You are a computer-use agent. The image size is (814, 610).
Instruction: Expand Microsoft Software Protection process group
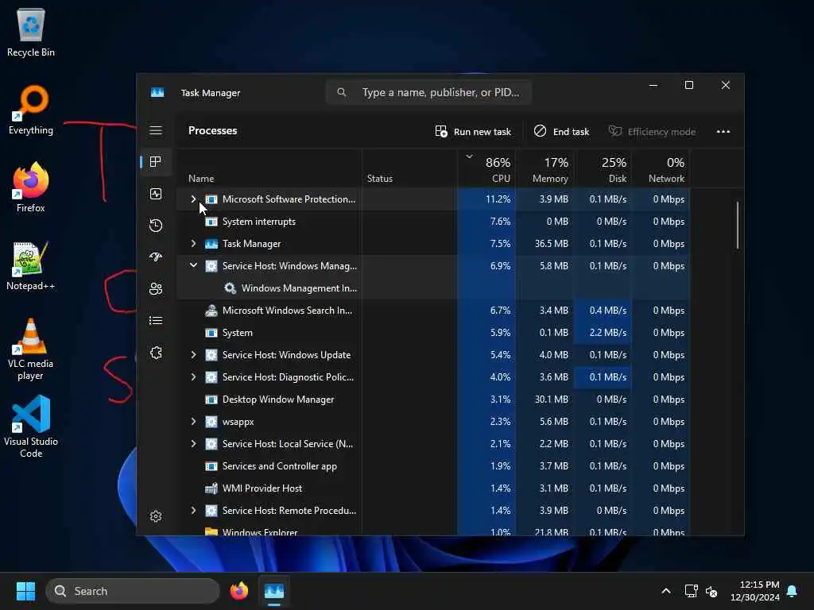(193, 199)
